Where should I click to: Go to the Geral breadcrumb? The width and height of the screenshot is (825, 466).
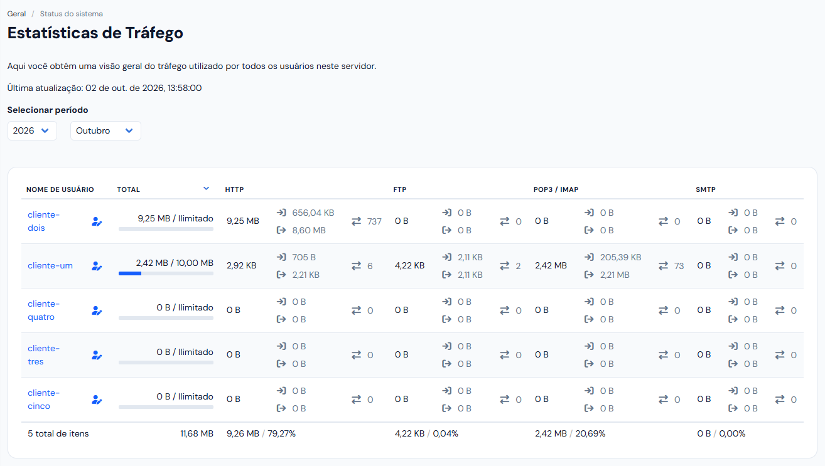[17, 13]
